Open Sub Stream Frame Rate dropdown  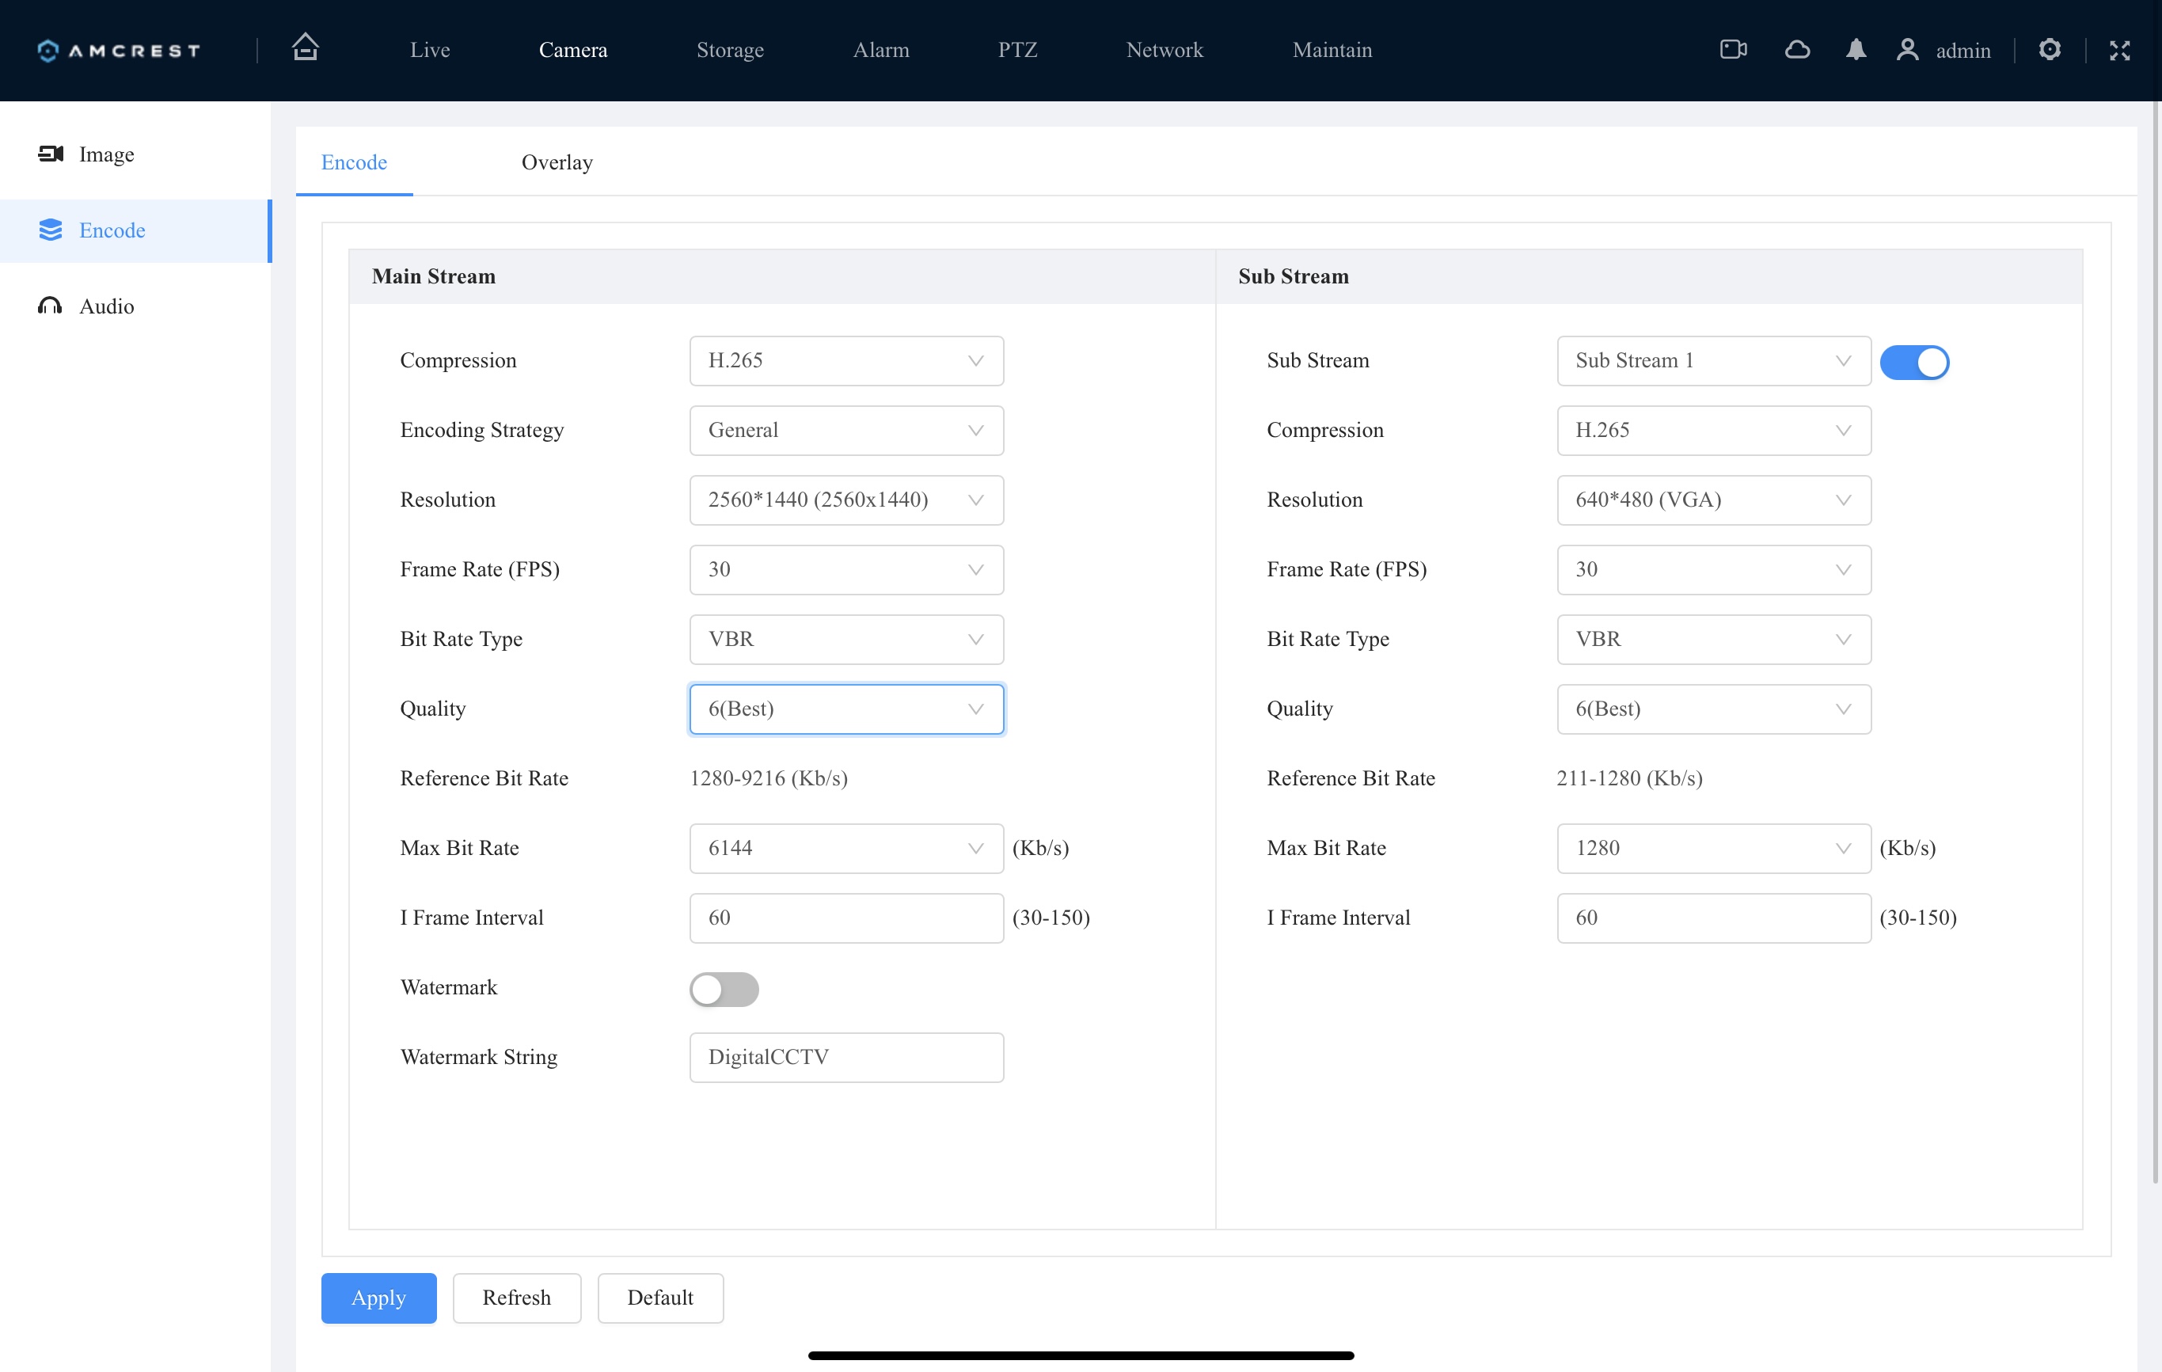pyautogui.click(x=1713, y=569)
